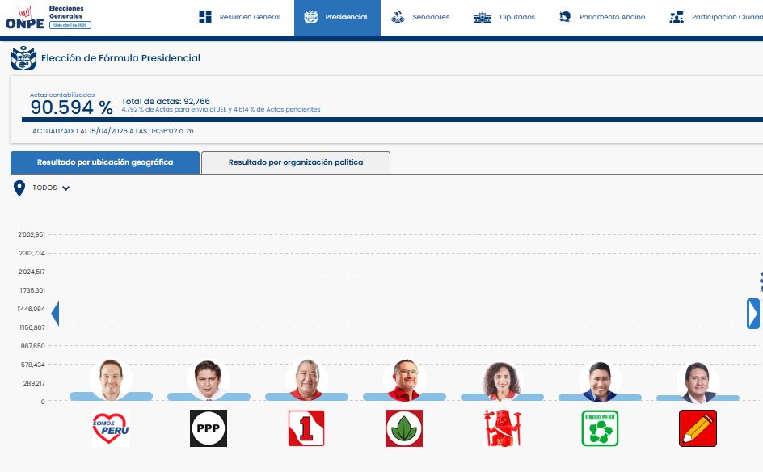The width and height of the screenshot is (763, 472).
Task: Click the ACTUALIZADO AL 15/04/2026 timestamp
Action: 114,131
